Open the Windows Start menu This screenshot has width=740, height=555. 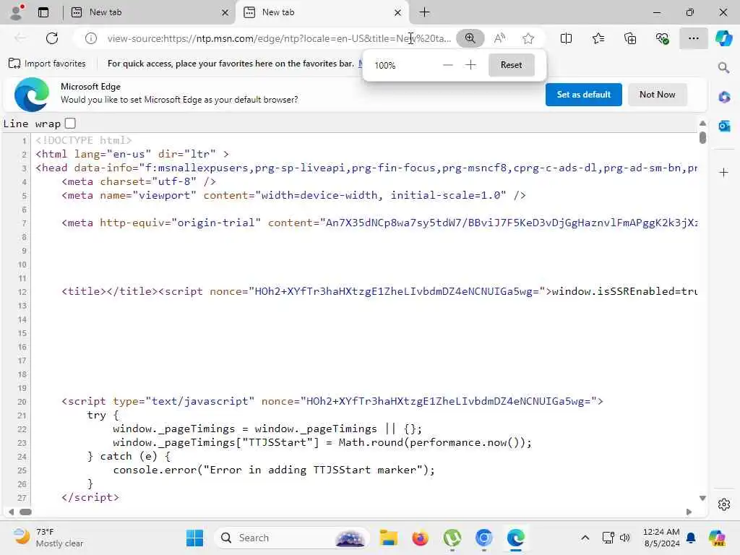coord(194,538)
